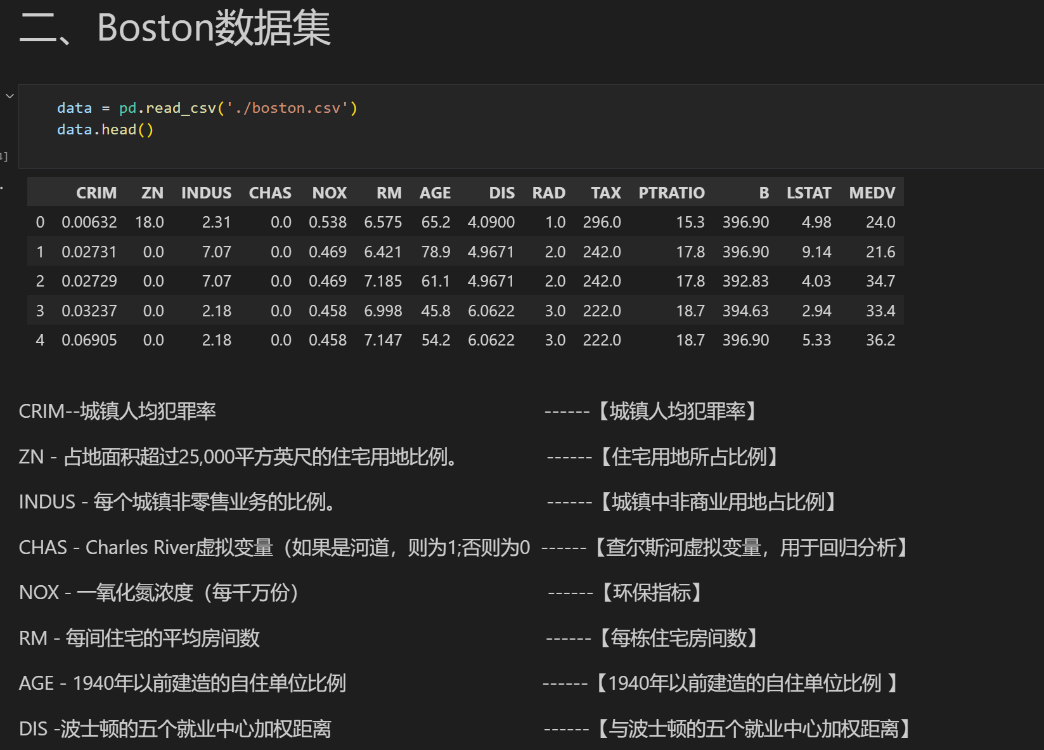The width and height of the screenshot is (1044, 750).
Task: Click the 【环保指标】 annotation
Action: 652,593
